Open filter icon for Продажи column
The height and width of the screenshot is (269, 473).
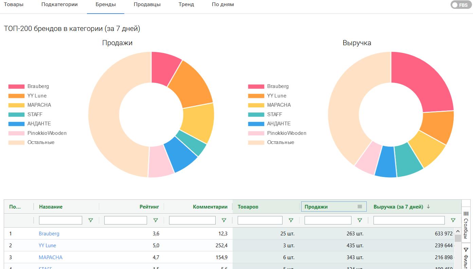360,220
